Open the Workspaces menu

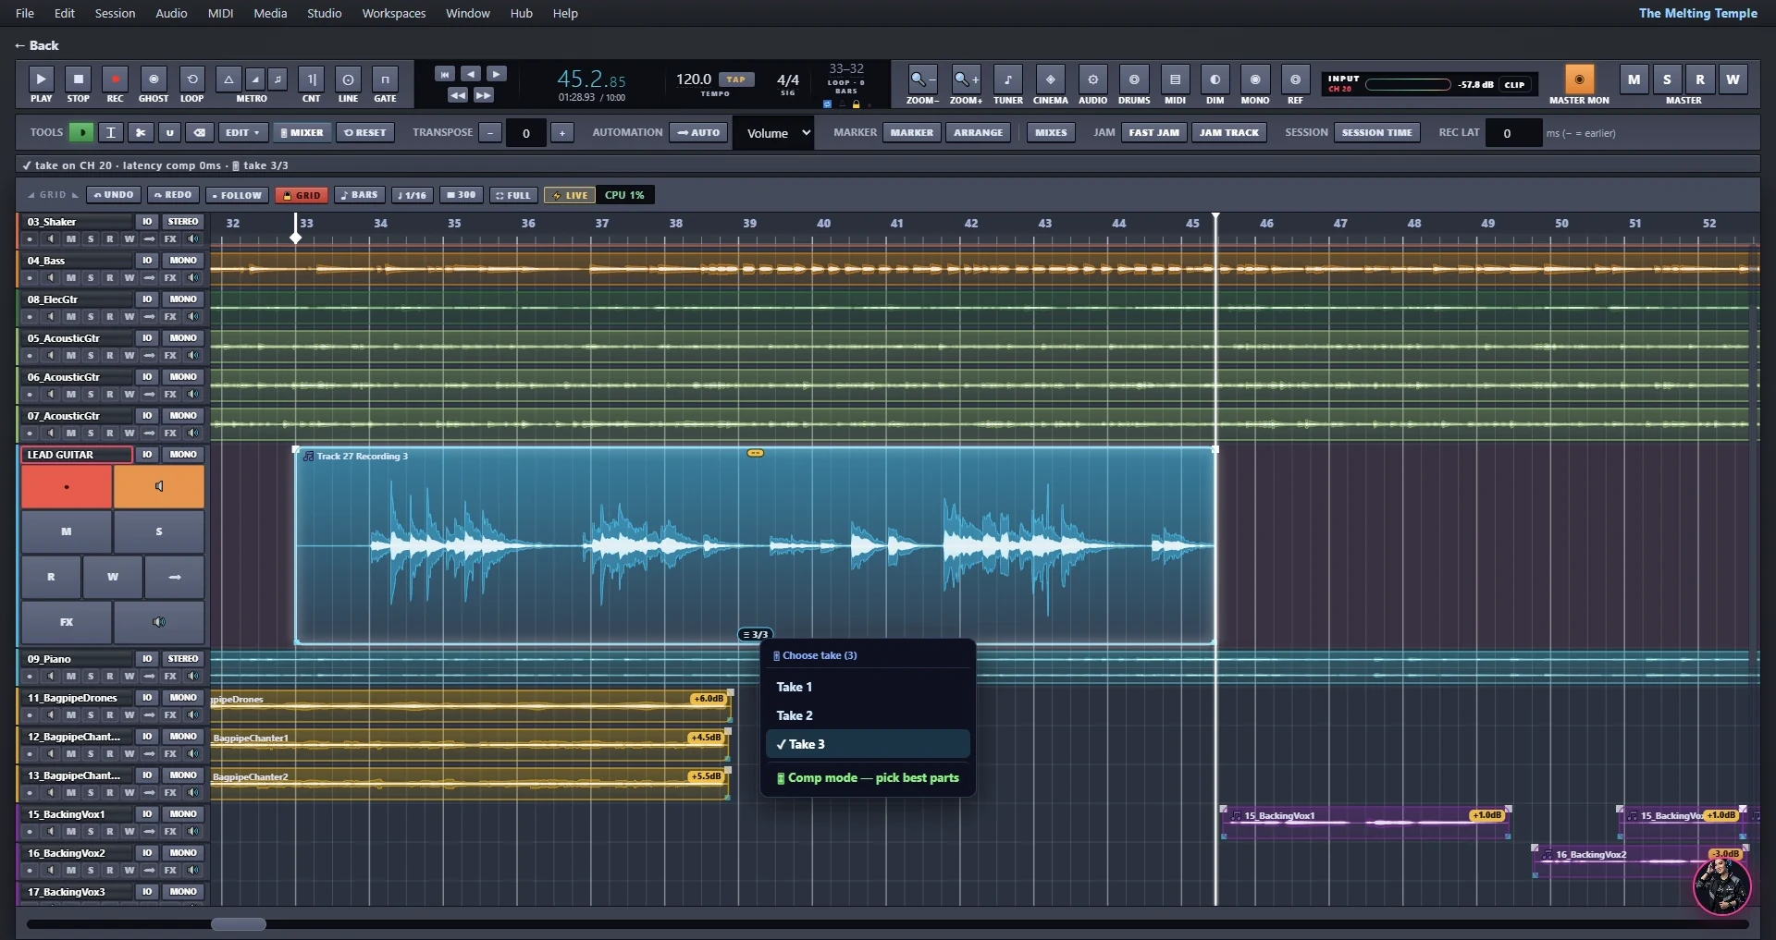click(394, 13)
